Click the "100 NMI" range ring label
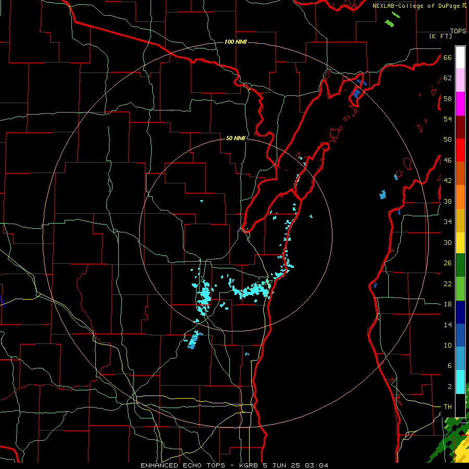469x469 pixels. 236,42
